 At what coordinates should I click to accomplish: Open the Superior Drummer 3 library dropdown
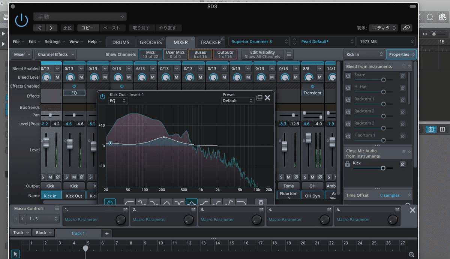point(259,42)
